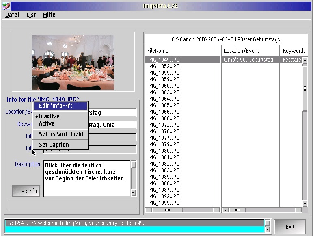Click FileName column left scroll arrow

tap(149, 210)
